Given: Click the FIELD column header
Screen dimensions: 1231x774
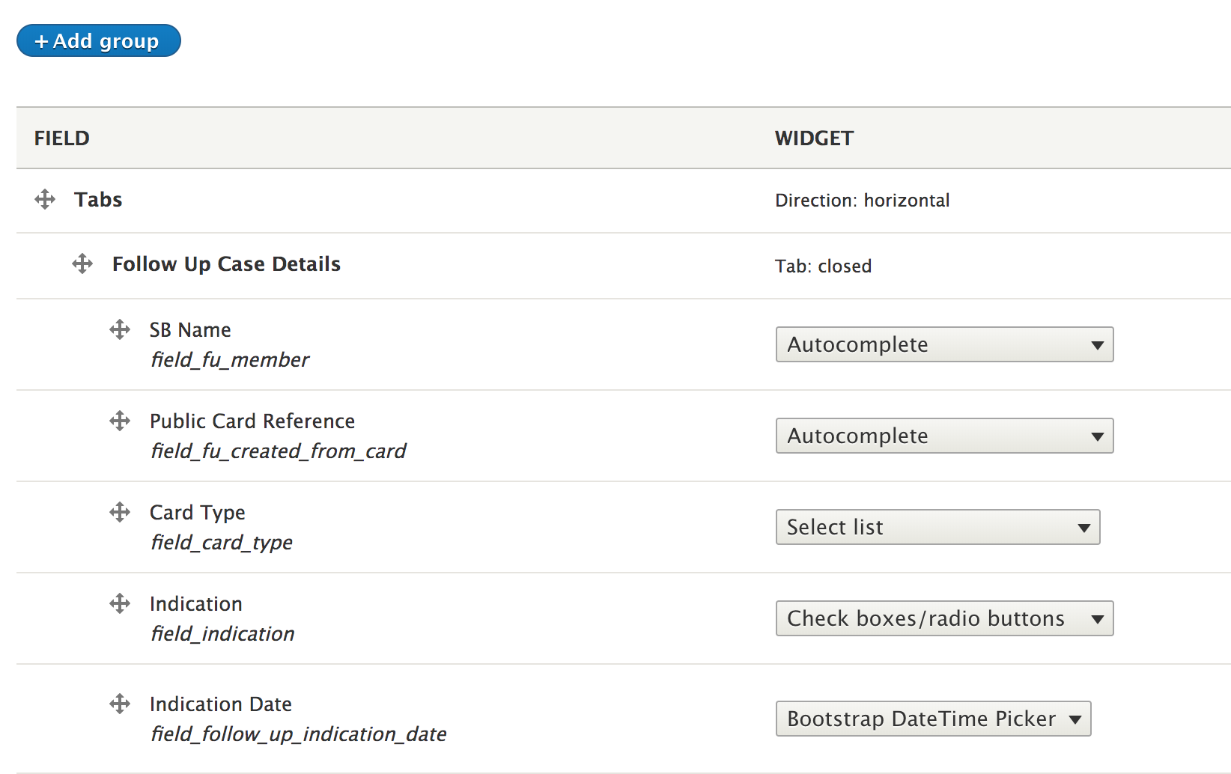Looking at the screenshot, I should [62, 138].
